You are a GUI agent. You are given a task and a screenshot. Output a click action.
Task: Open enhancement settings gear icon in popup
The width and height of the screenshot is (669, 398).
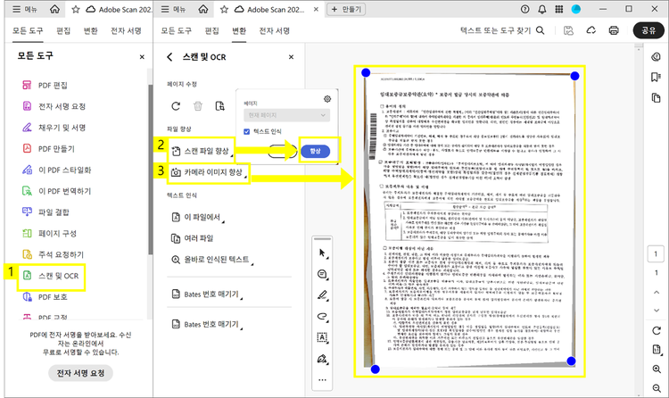point(327,99)
